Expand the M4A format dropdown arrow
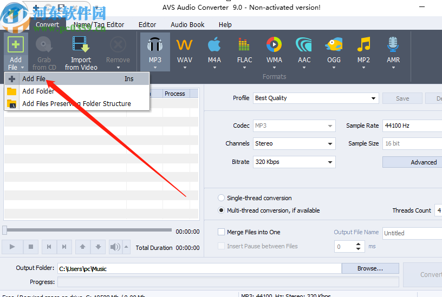 (x=214, y=68)
